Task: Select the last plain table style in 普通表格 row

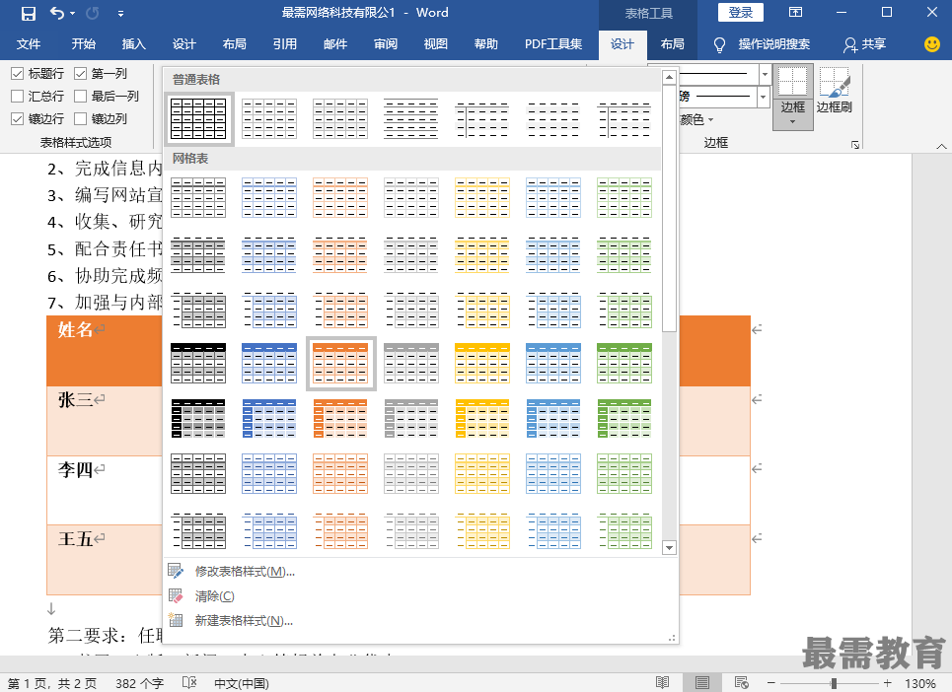Action: pyautogui.click(x=624, y=119)
